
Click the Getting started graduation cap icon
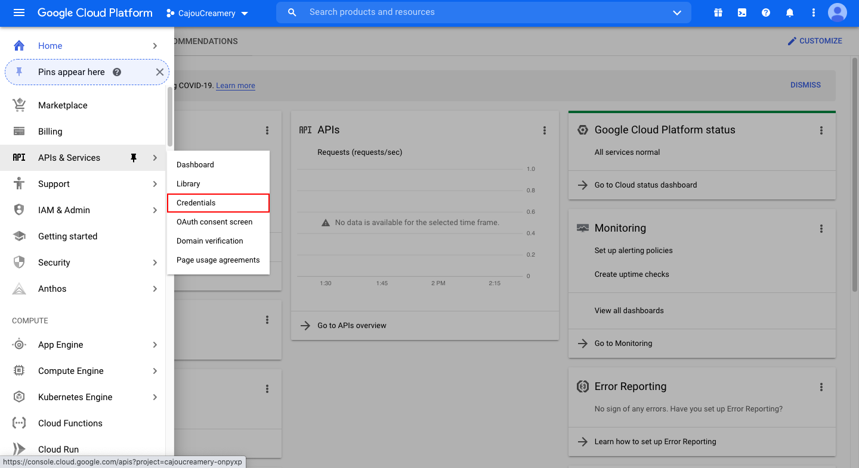19,236
